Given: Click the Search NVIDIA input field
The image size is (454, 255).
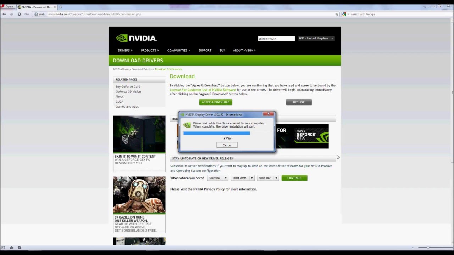Looking at the screenshot, I should tap(276, 39).
